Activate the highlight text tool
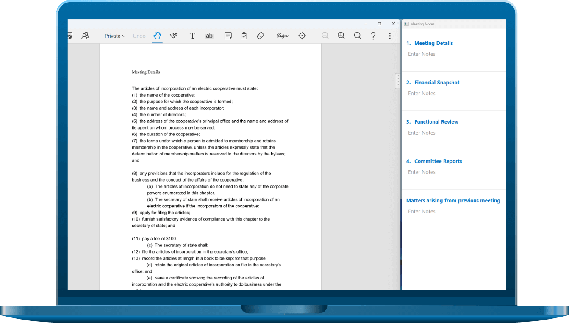569x323 pixels. point(209,36)
